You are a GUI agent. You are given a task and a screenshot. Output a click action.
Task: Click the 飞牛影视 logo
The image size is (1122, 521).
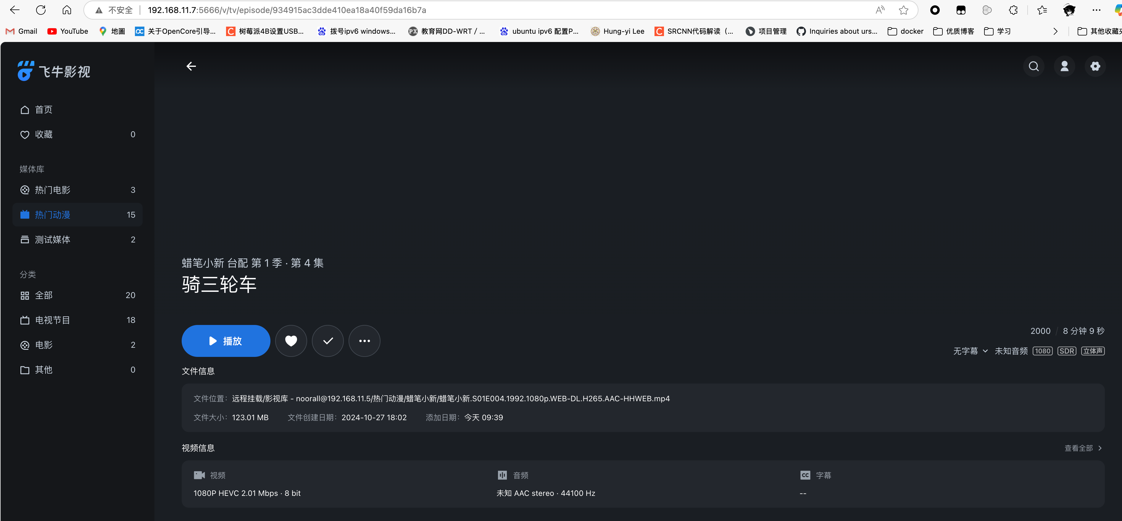(54, 71)
